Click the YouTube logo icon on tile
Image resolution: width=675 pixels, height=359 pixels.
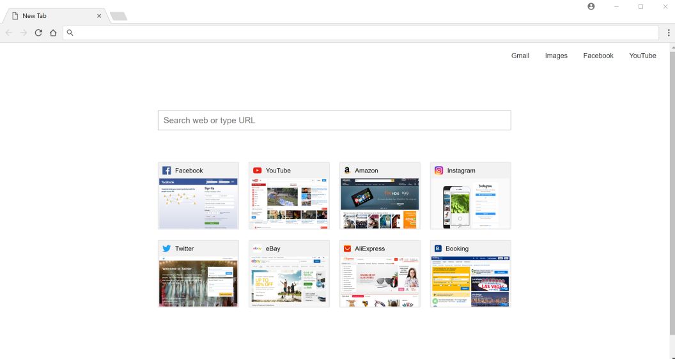258,171
